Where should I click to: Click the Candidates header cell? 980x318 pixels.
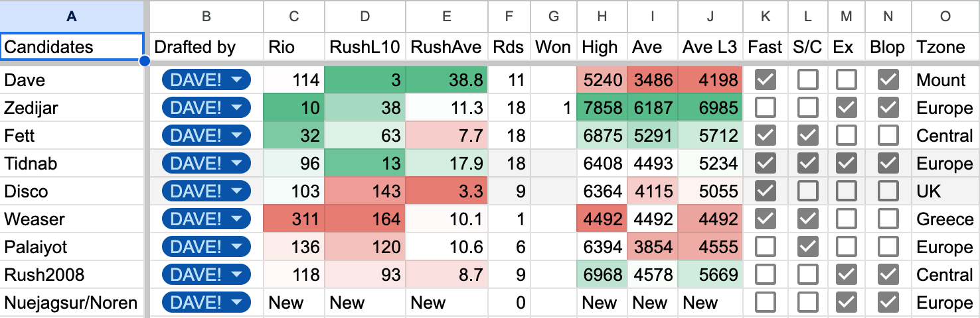pyautogui.click(x=72, y=47)
